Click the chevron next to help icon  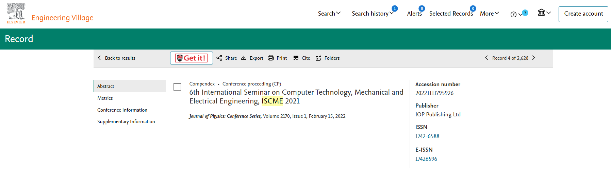pyautogui.click(x=520, y=15)
